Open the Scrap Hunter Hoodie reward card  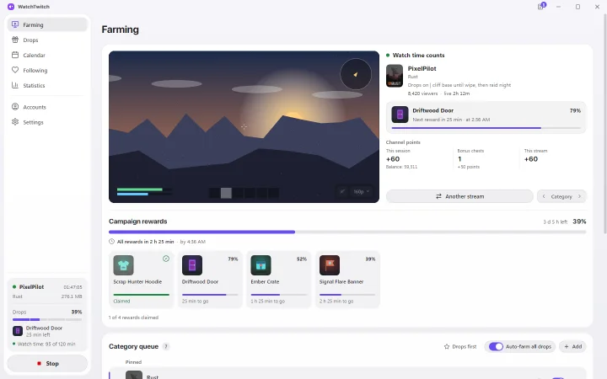(x=141, y=280)
